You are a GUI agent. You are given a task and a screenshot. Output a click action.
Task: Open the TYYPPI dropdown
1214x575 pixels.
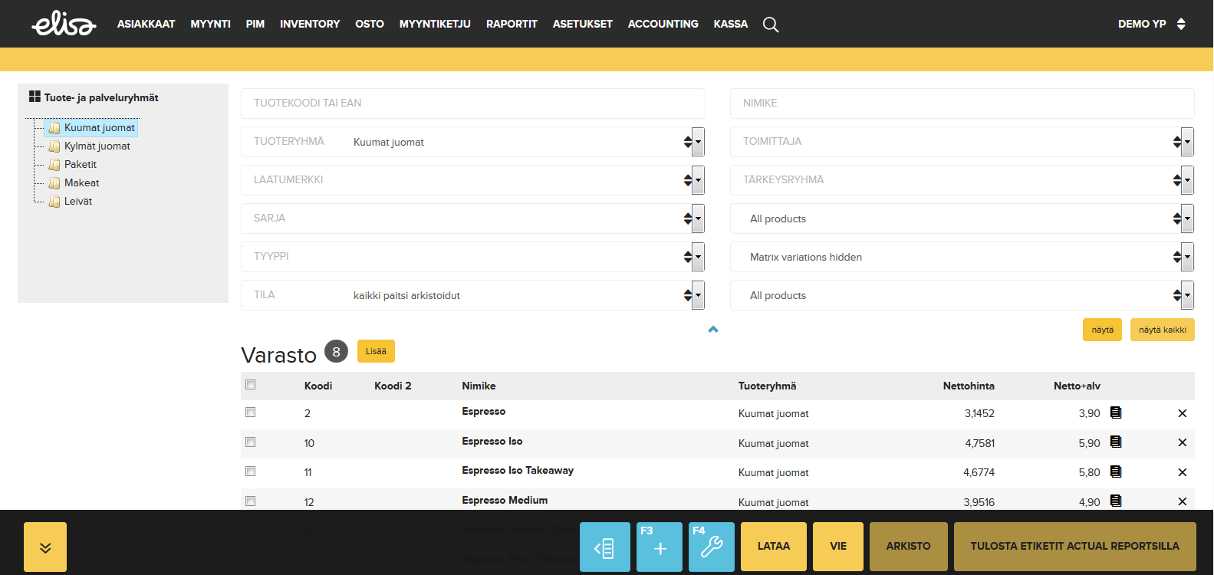[473, 257]
